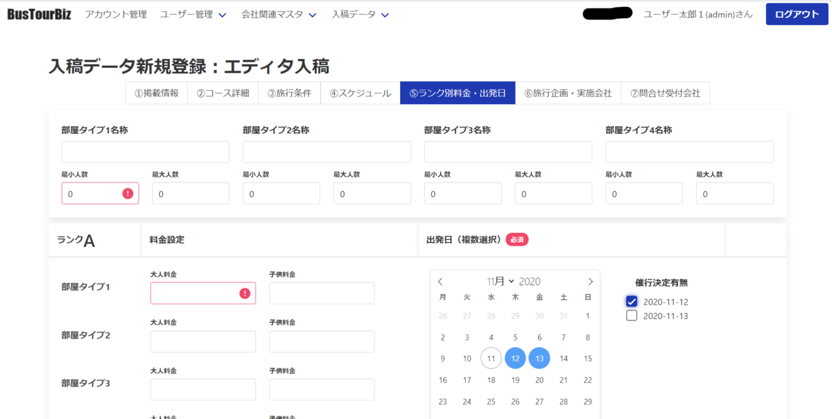Switch to the ④スケジュール tab
Viewport: 832px width, 419px height.
click(x=360, y=92)
